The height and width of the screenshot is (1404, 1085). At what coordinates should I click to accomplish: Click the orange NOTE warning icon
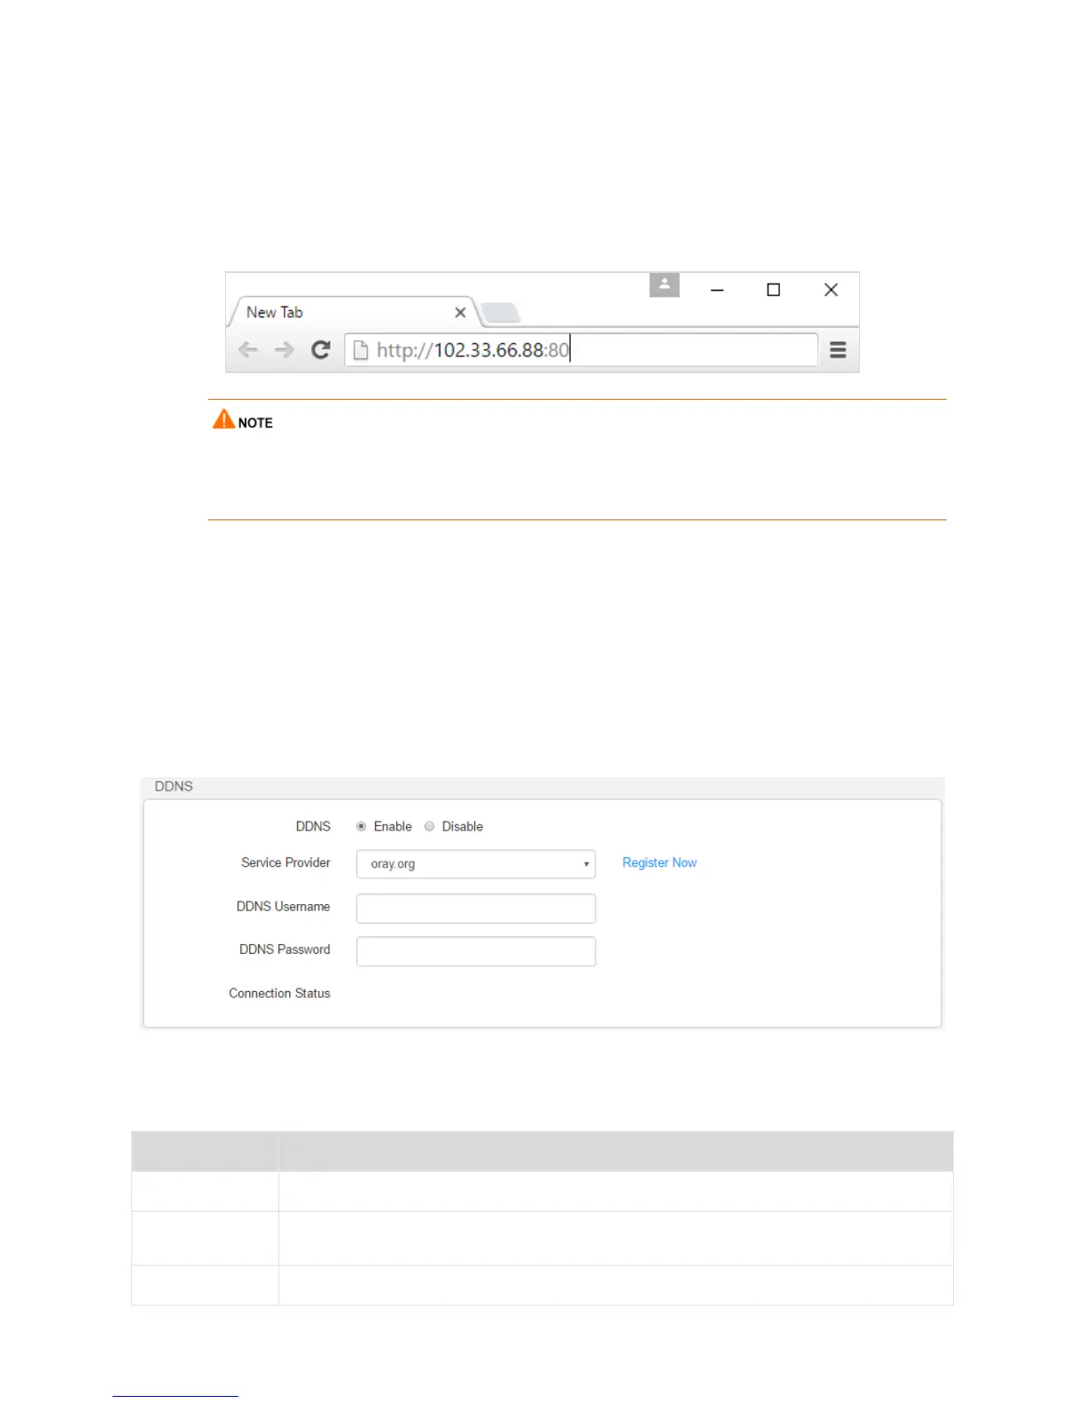(x=223, y=418)
